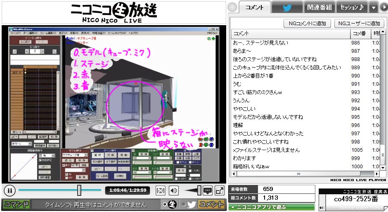This screenshot has width=388, height=212.
Task: Adjust the volume slider handle
Action: [199, 190]
